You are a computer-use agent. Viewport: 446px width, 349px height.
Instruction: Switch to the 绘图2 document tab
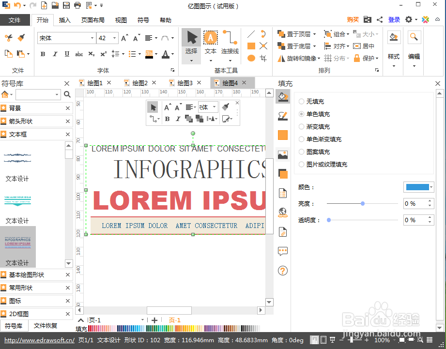click(x=140, y=83)
